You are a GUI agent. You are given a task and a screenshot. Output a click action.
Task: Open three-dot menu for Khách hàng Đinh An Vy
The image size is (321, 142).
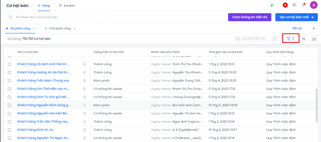84,130
